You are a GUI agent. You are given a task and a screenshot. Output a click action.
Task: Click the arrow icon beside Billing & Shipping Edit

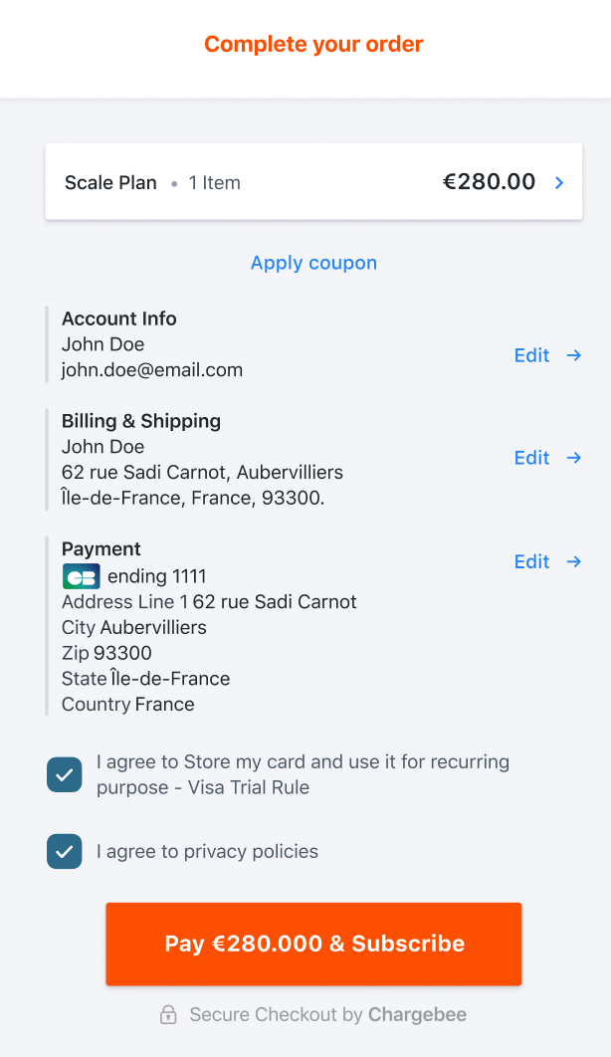coord(573,458)
